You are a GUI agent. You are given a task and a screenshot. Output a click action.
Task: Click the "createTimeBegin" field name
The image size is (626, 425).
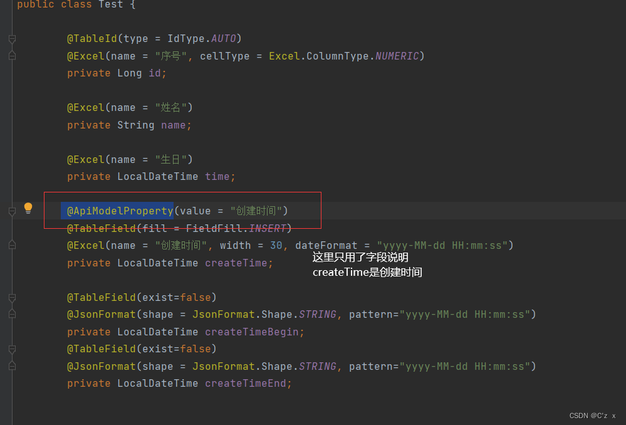[251, 332]
